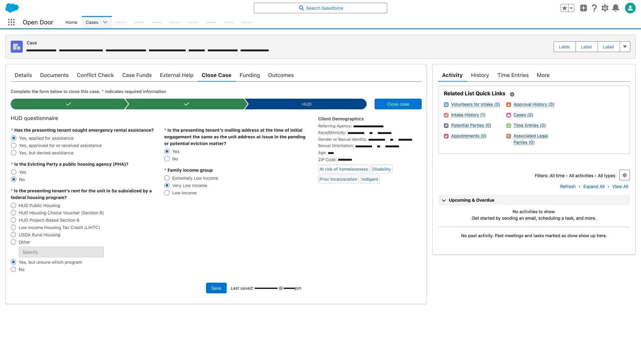Select 'Yes, applied for assistance' option
The width and height of the screenshot is (641, 360).
(x=14, y=138)
